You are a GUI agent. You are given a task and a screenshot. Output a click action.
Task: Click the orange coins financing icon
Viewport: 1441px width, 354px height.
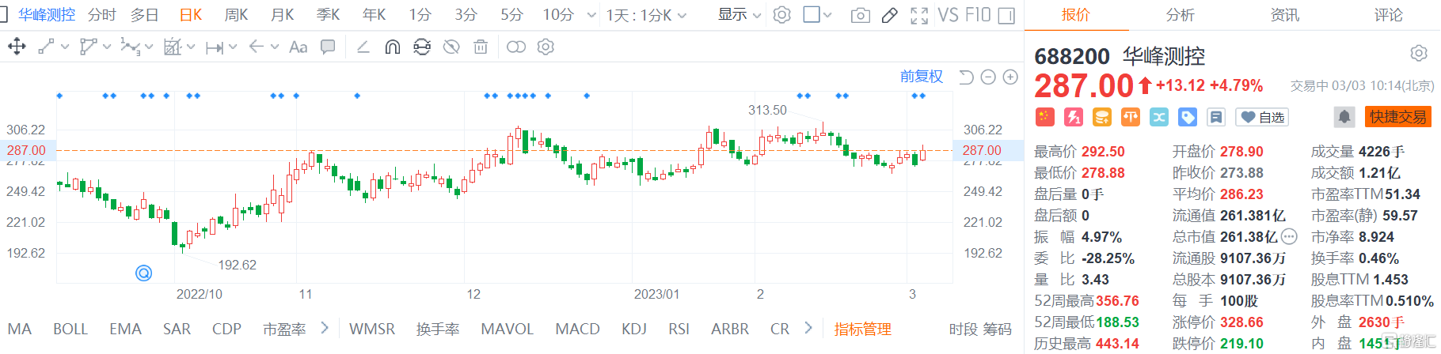click(x=1101, y=117)
